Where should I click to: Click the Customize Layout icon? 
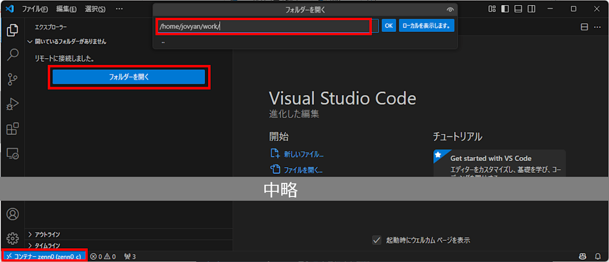click(x=492, y=9)
